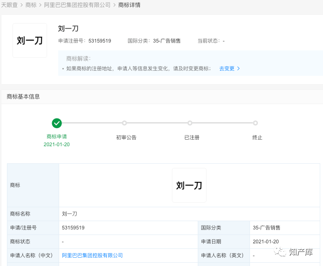Image resolution: width=323 pixels, height=266 pixels.
Task: Click the green checkmark 商标申请 step icon
Action: pyautogui.click(x=57, y=123)
